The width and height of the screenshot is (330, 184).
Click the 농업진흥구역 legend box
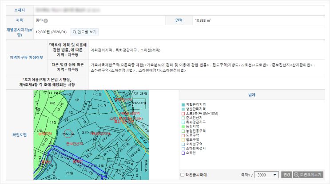coord(183,131)
